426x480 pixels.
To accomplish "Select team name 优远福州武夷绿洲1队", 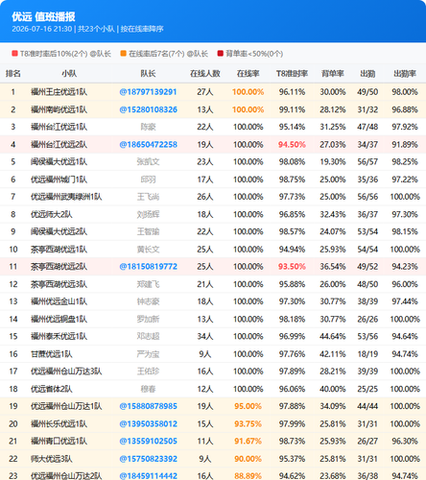I will click(66, 197).
